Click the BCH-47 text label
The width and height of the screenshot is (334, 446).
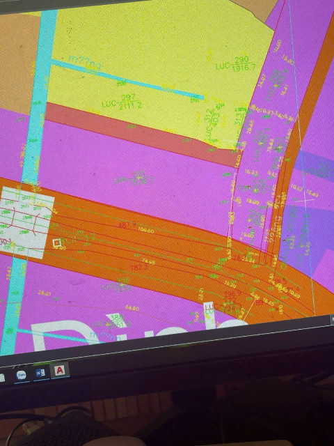point(78,238)
